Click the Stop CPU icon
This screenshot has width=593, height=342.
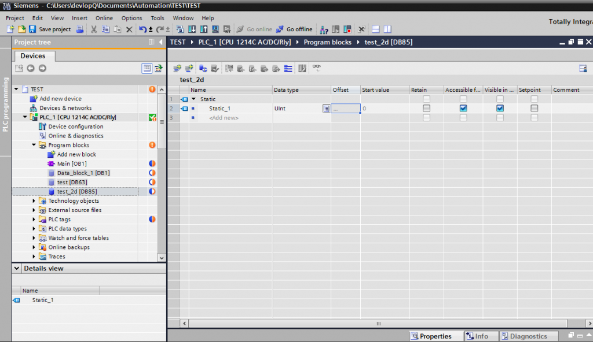click(x=347, y=29)
